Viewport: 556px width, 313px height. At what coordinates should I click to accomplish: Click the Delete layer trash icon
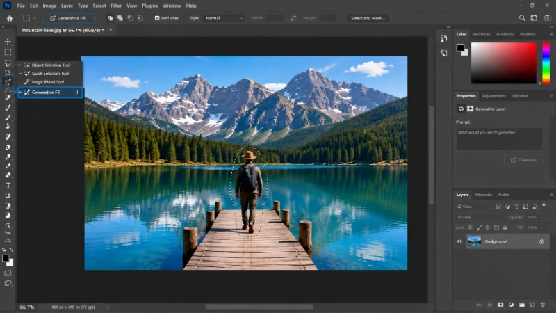542,305
